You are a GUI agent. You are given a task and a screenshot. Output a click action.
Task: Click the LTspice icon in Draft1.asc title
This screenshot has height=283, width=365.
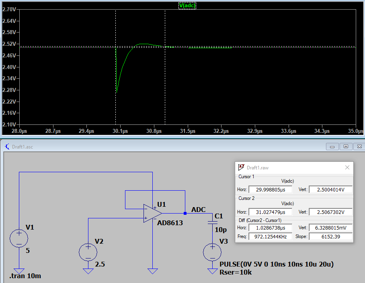point(7,147)
